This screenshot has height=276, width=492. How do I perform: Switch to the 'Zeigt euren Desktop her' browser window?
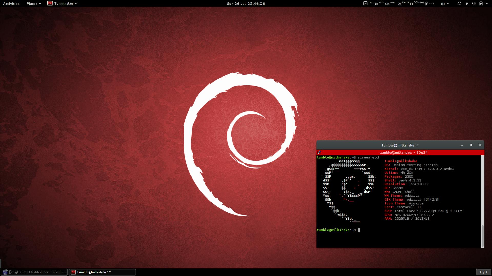click(34, 272)
